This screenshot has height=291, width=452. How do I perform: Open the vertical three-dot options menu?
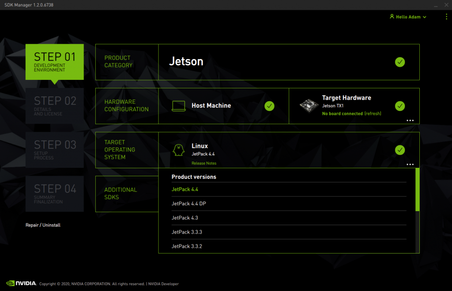coord(446,17)
